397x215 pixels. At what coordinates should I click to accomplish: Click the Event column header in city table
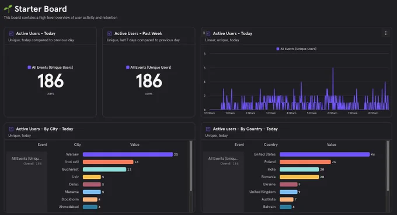pyautogui.click(x=42, y=144)
